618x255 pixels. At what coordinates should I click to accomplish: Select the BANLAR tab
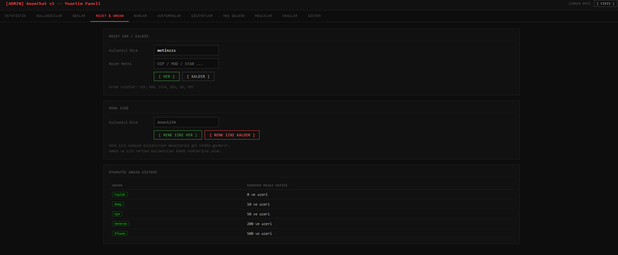click(x=140, y=16)
